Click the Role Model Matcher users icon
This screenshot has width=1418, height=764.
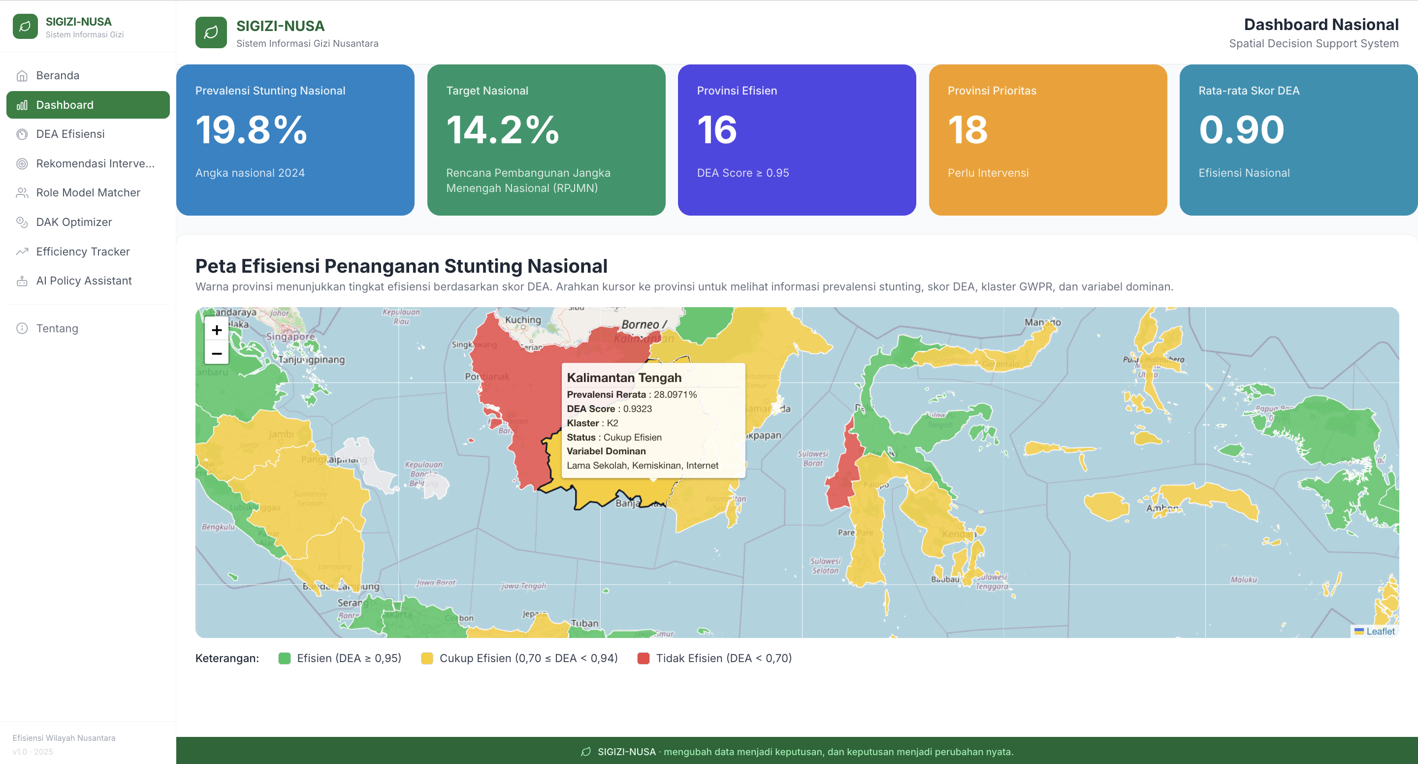22,192
